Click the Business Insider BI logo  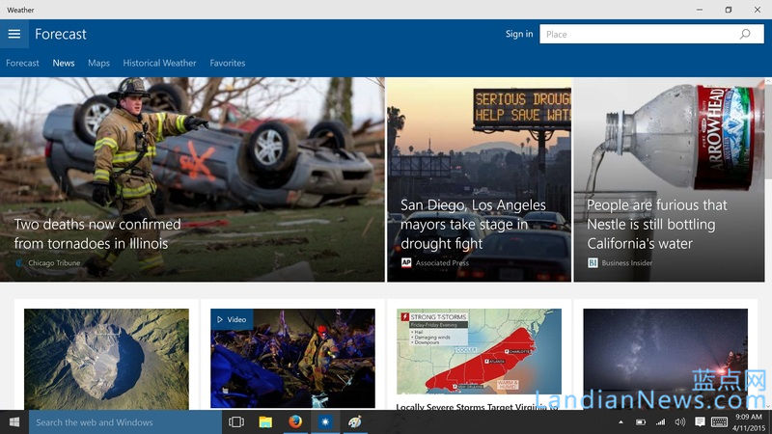point(593,262)
